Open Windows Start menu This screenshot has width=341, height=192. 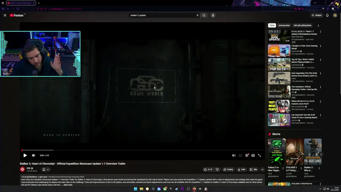(x=135, y=189)
